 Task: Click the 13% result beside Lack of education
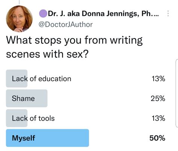(x=158, y=79)
